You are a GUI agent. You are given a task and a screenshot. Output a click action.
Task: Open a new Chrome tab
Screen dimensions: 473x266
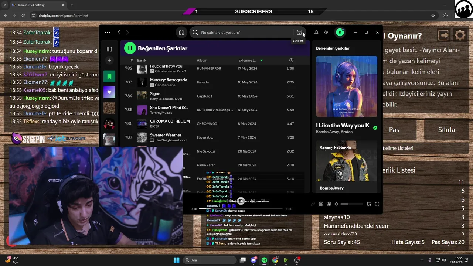(x=72, y=5)
